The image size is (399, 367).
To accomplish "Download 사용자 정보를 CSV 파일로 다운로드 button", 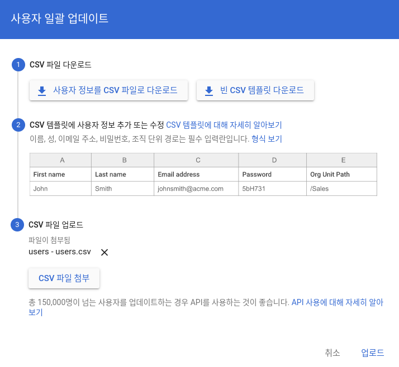I will tap(108, 90).
